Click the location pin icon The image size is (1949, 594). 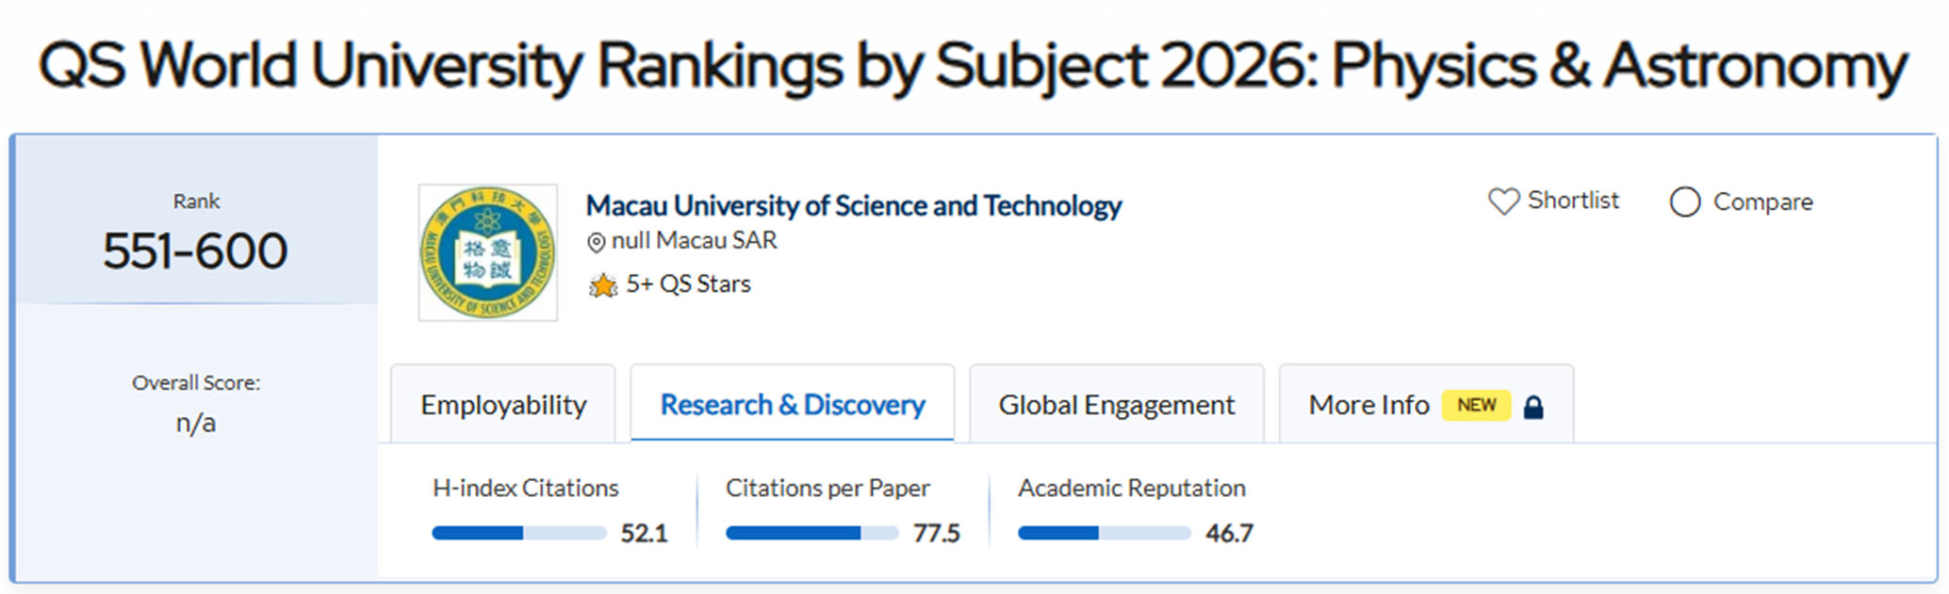[x=596, y=243]
